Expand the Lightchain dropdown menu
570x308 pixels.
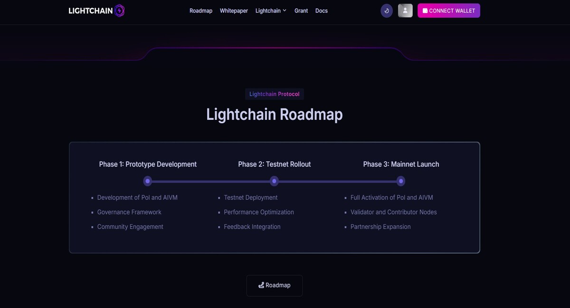271,11
